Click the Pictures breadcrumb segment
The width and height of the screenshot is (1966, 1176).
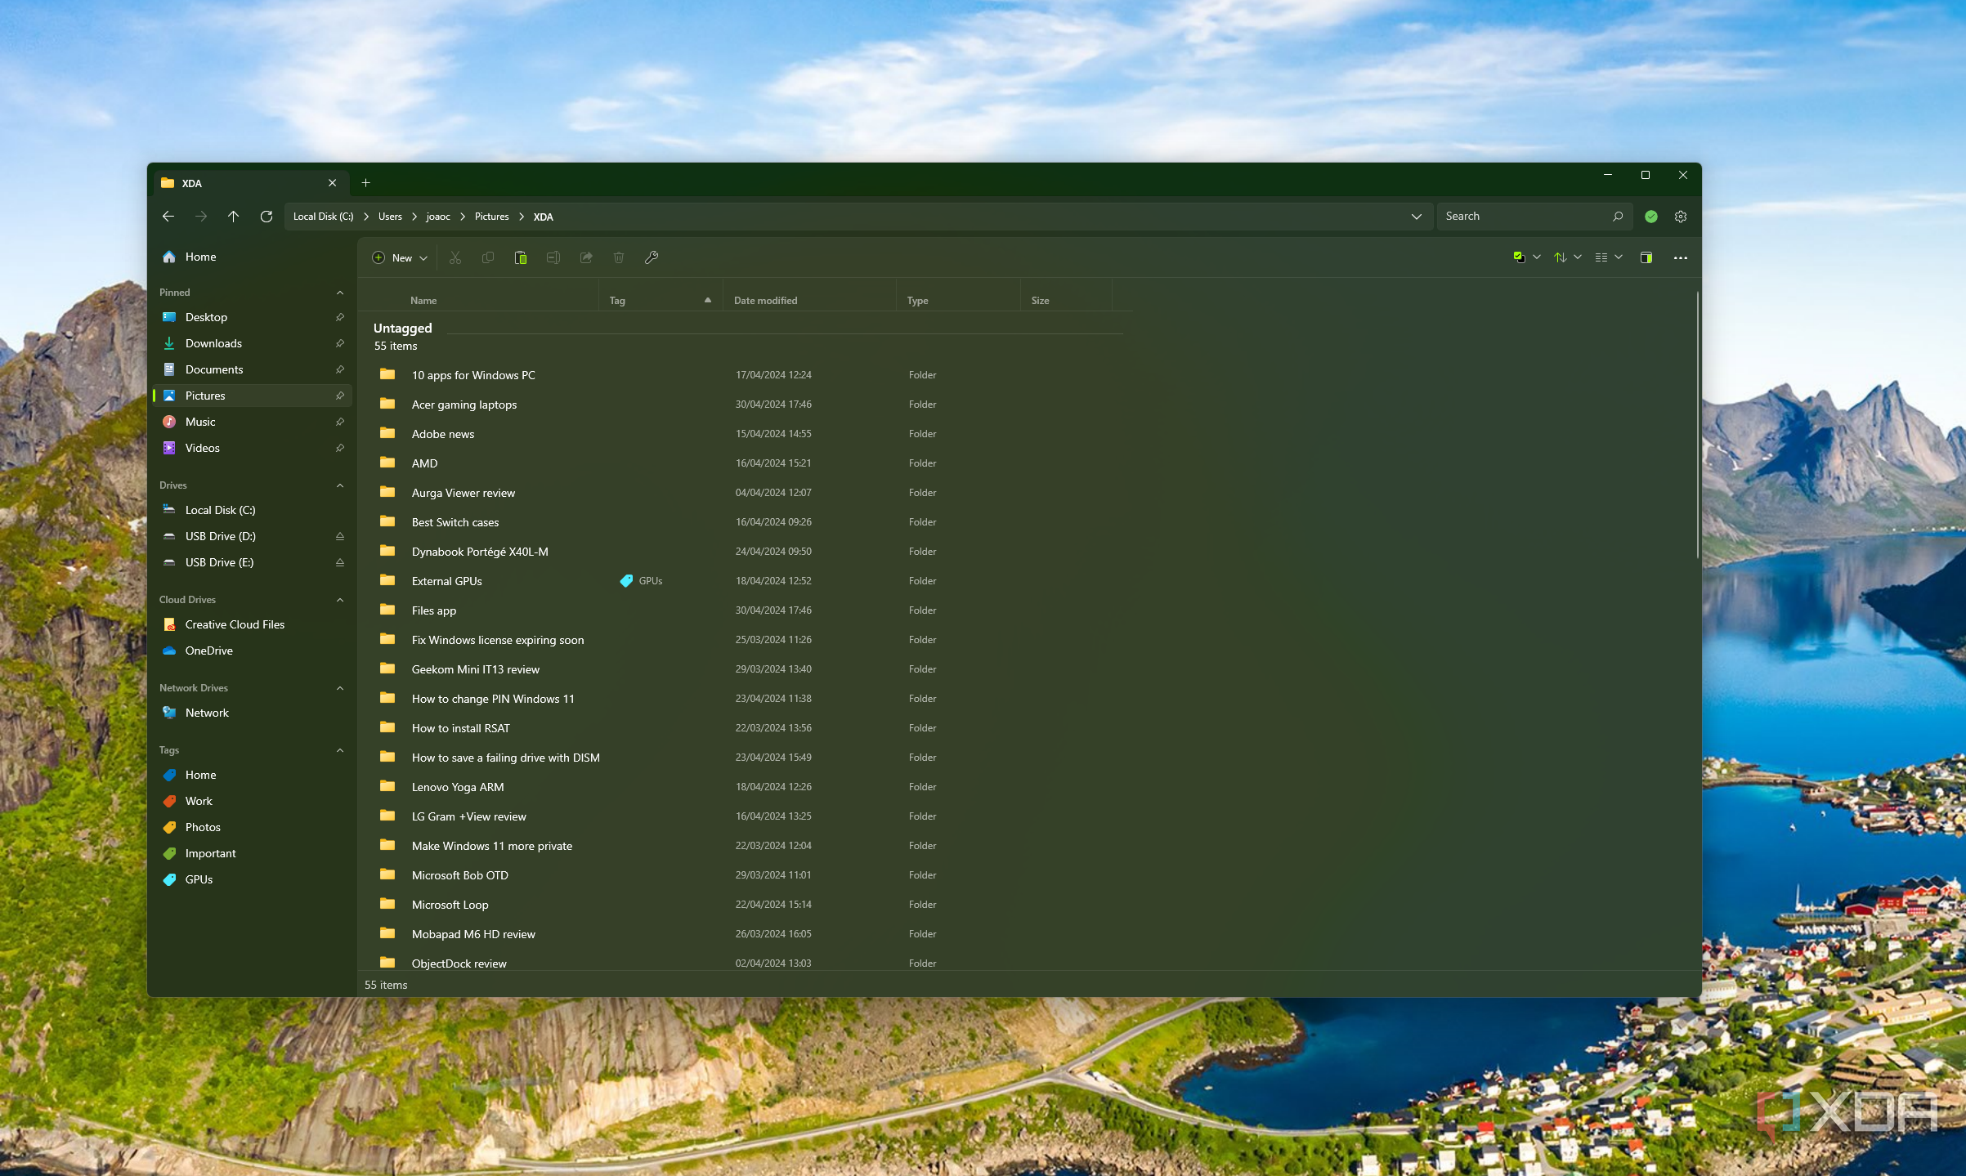[491, 217]
